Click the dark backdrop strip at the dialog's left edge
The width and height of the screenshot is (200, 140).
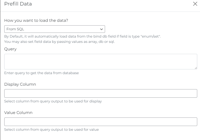click(0, 75)
